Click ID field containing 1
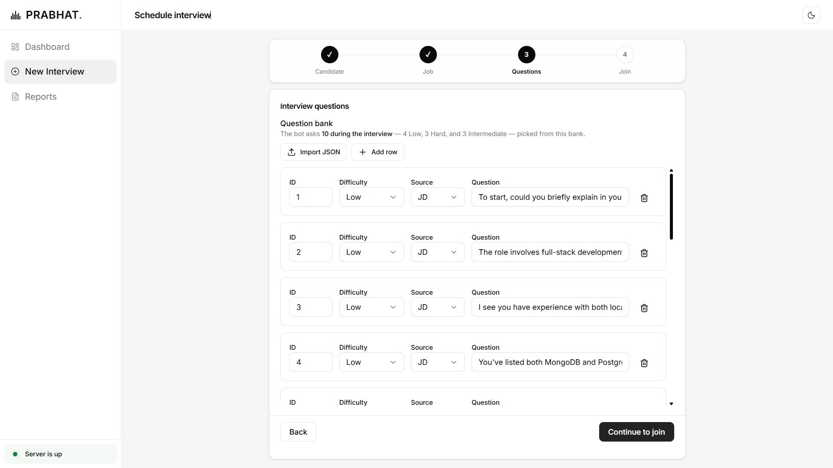The image size is (833, 468). pyautogui.click(x=311, y=197)
